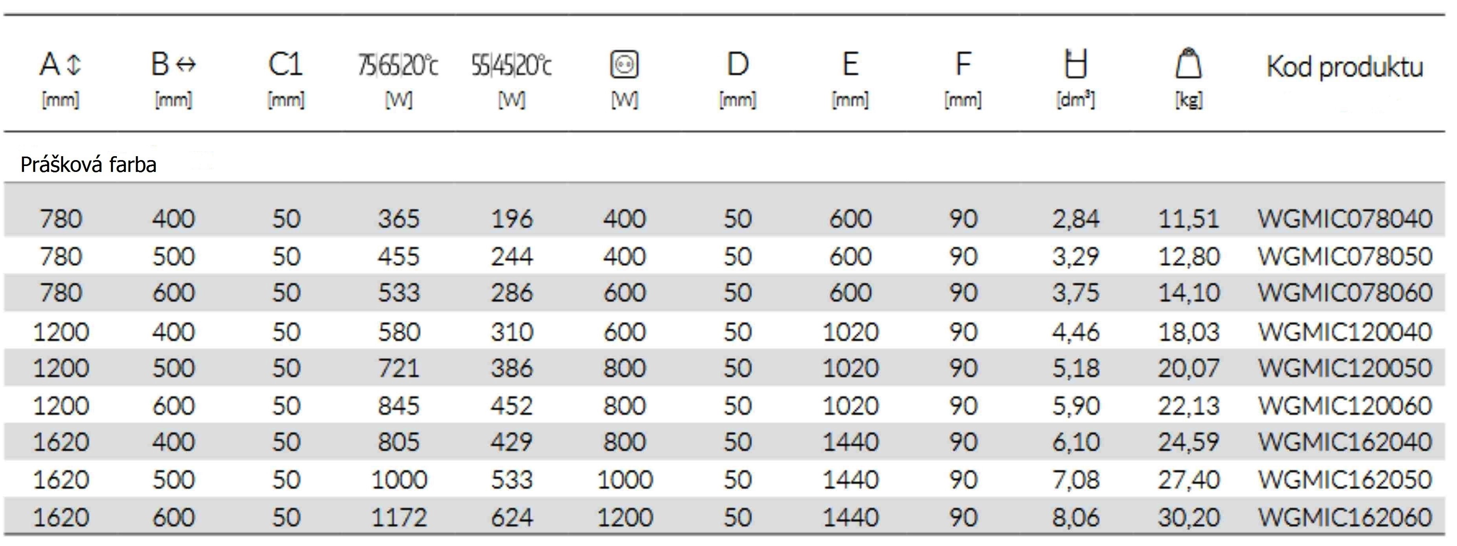
Task: Click the 1172 W output value
Action: 399,517
